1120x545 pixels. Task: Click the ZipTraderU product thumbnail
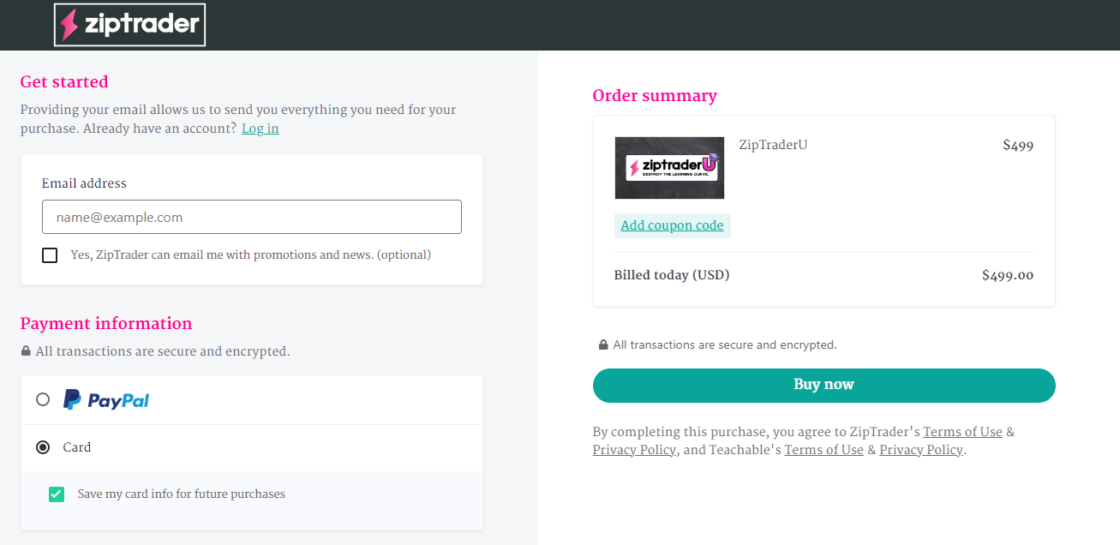[669, 168]
